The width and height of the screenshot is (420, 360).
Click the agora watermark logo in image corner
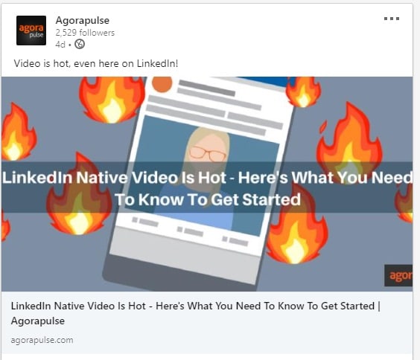[x=398, y=275]
